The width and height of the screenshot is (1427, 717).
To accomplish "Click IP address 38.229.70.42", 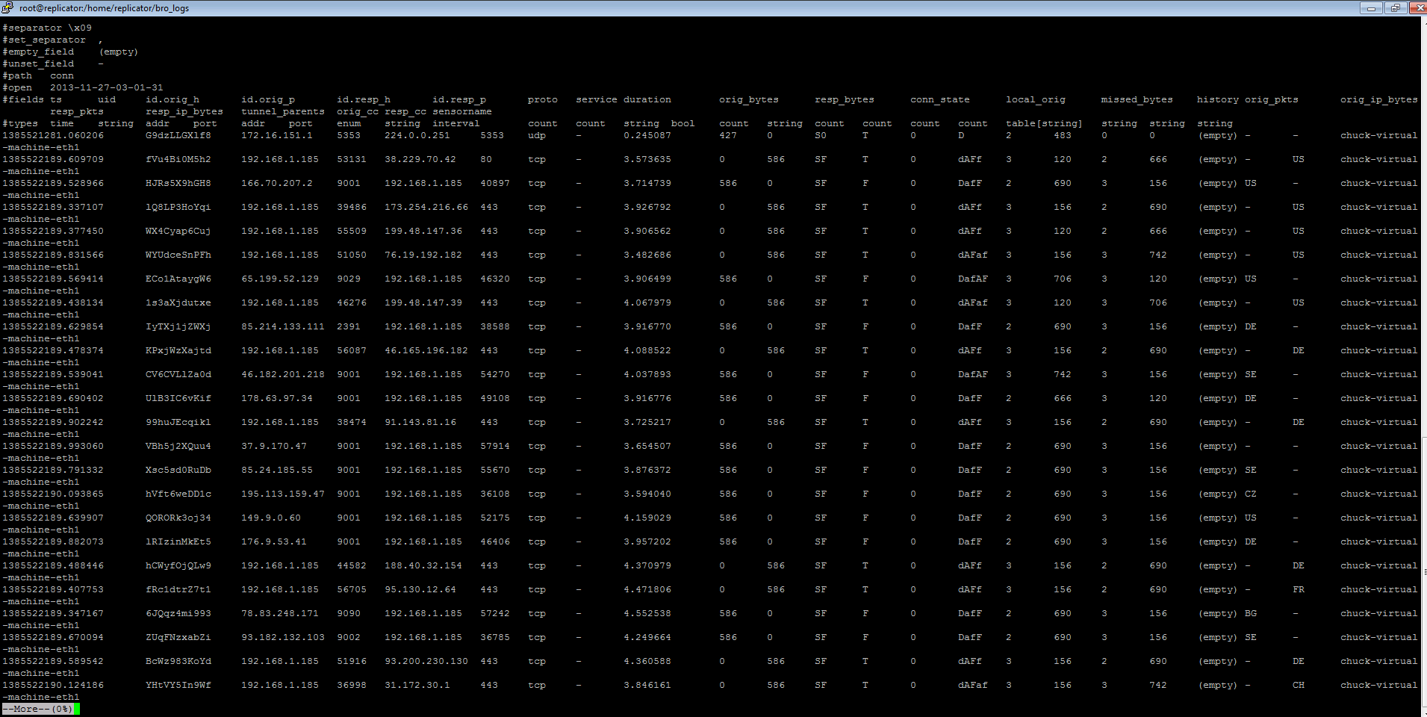I will pyautogui.click(x=420, y=160).
